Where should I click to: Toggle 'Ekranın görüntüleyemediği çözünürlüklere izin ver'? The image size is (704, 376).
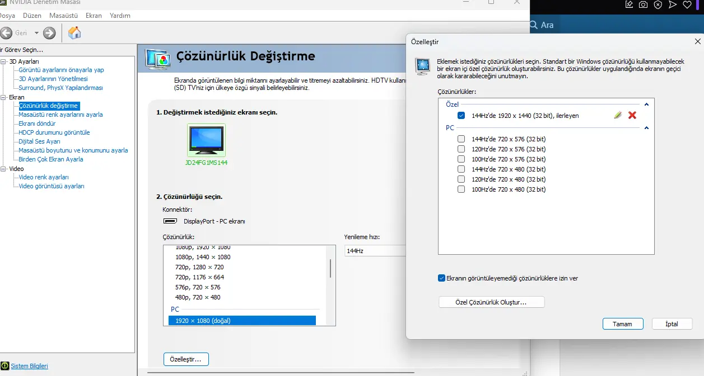click(x=441, y=278)
